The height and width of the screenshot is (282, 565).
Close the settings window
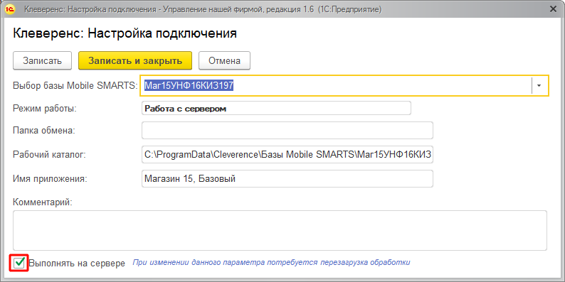[553, 10]
